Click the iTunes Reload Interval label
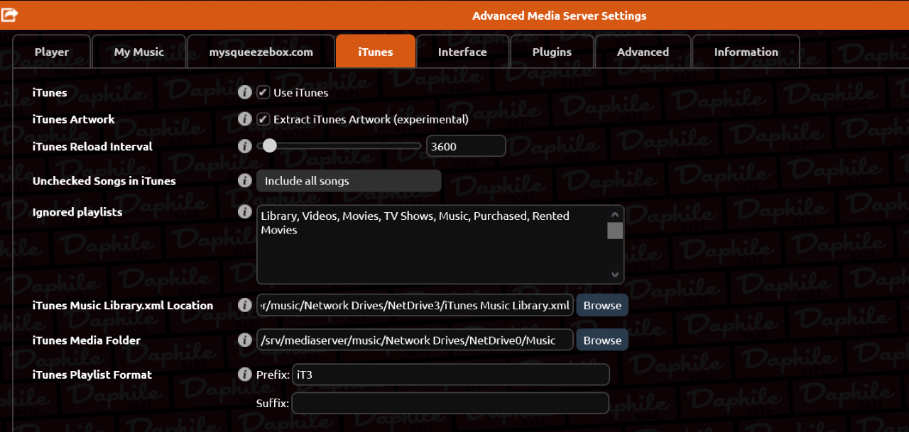The height and width of the screenshot is (432, 909). click(x=92, y=147)
